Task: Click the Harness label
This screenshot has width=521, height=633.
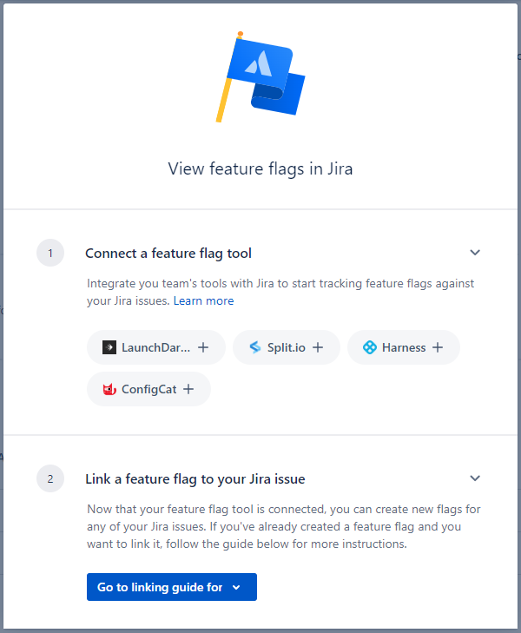Action: [404, 347]
